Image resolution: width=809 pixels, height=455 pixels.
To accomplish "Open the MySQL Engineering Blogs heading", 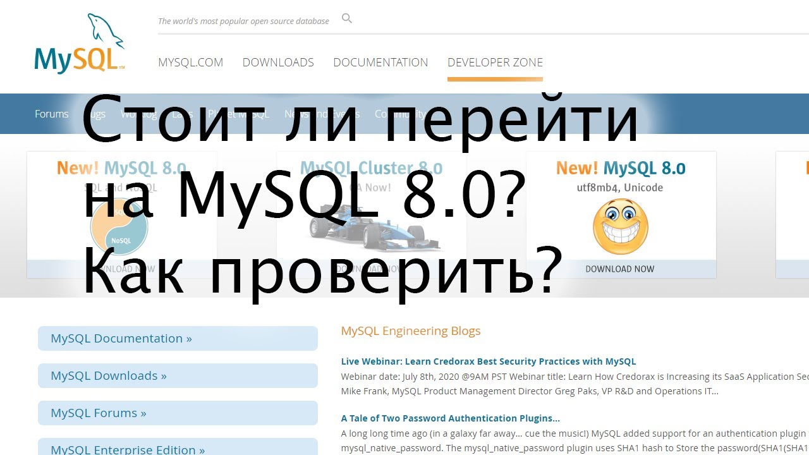I will tap(411, 331).
